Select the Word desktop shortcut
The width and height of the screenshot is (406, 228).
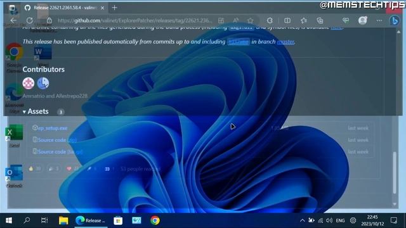click(43, 56)
